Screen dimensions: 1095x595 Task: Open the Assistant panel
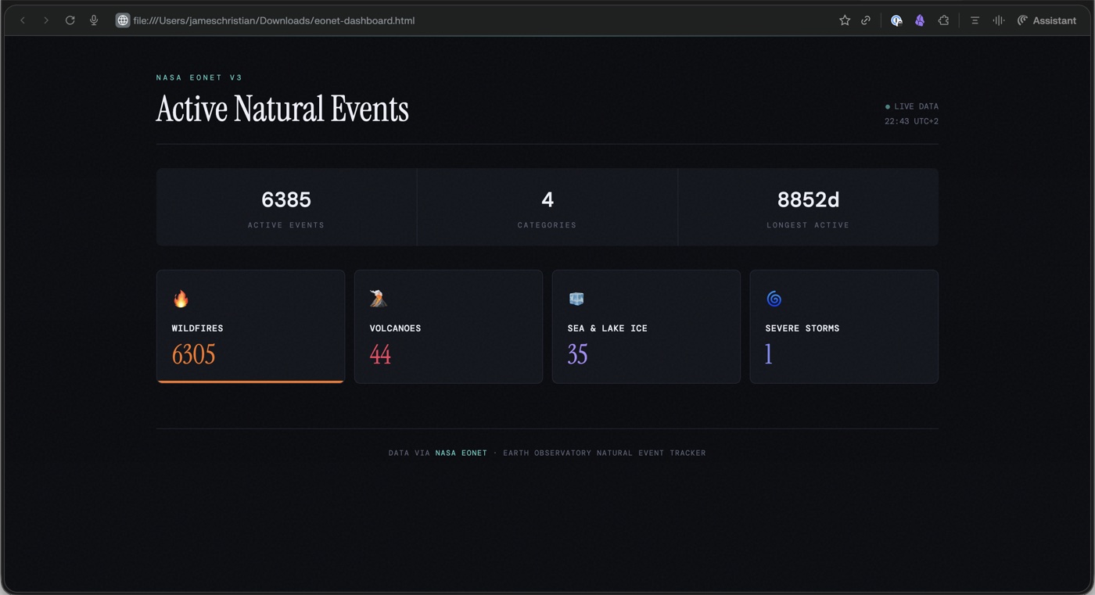pos(1047,20)
